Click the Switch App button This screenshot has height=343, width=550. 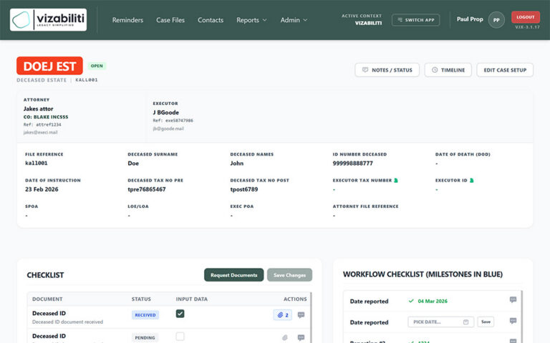[415, 20]
